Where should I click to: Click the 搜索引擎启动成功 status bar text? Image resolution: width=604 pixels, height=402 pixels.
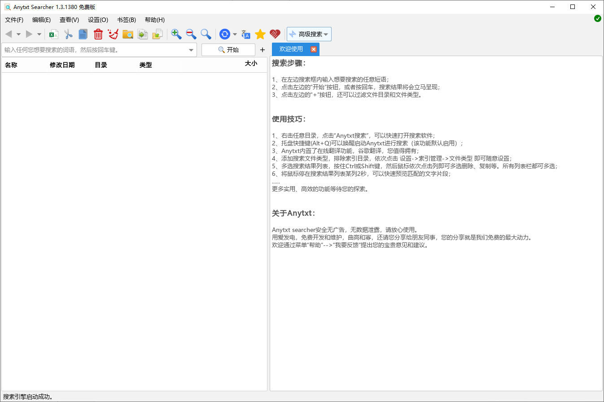coord(28,397)
